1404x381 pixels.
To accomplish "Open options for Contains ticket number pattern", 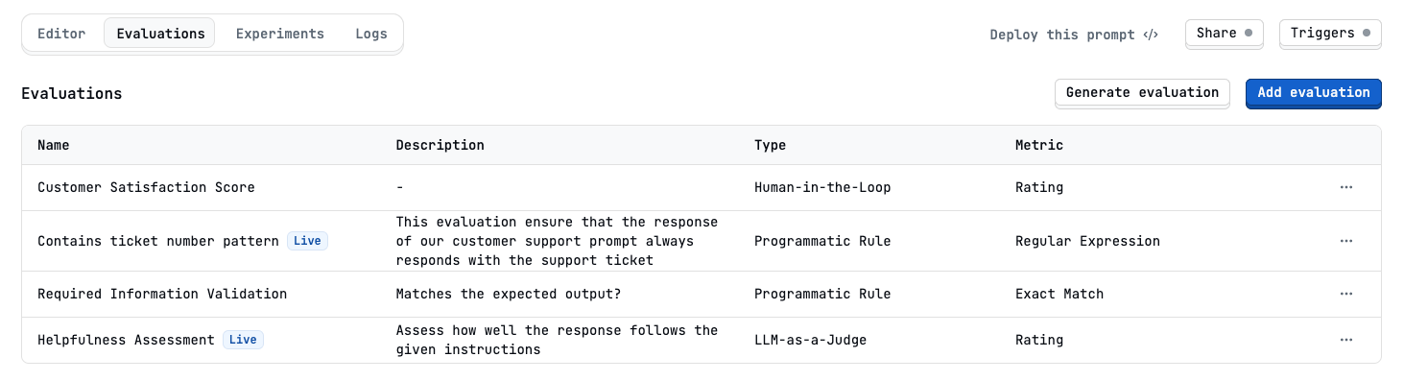I will click(x=1345, y=241).
